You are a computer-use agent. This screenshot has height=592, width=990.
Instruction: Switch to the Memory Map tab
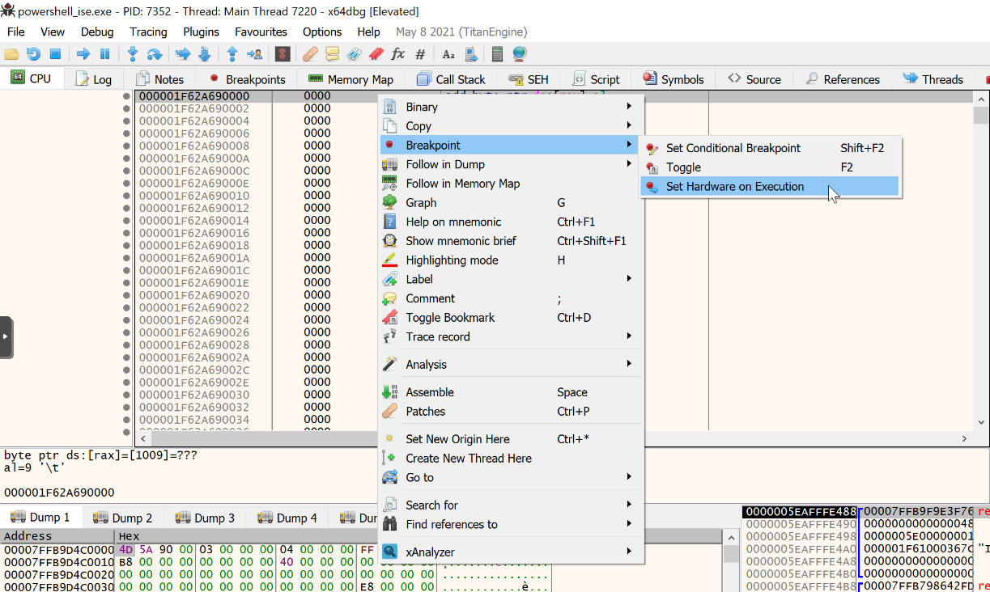tap(351, 79)
